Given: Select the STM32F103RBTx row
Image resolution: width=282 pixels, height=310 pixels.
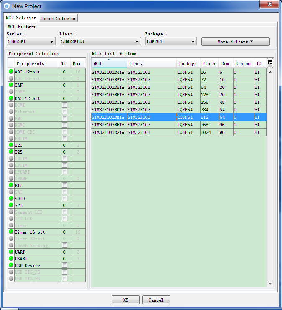Looking at the screenshot, I should click(x=179, y=95).
